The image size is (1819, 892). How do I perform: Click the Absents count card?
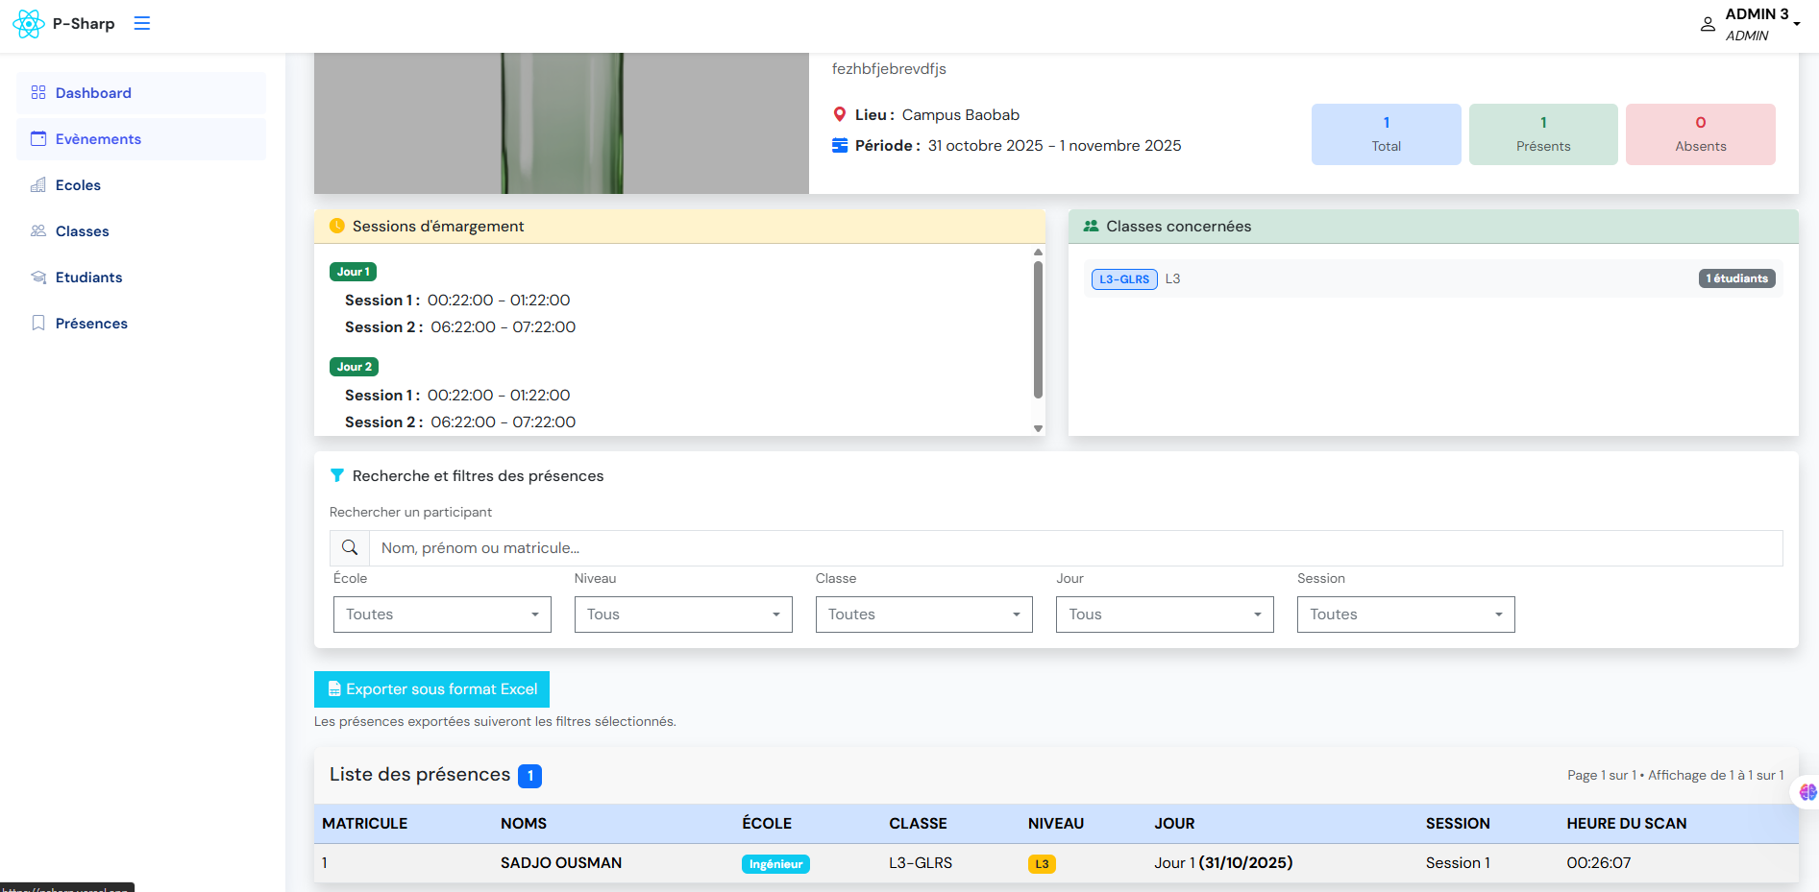[x=1701, y=134]
